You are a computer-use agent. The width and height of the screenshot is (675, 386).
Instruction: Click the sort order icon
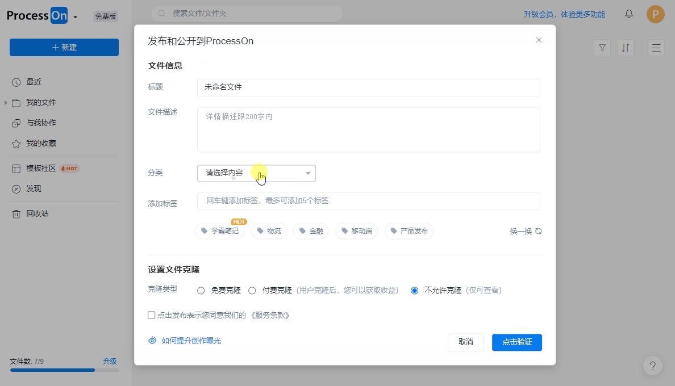[x=626, y=48]
